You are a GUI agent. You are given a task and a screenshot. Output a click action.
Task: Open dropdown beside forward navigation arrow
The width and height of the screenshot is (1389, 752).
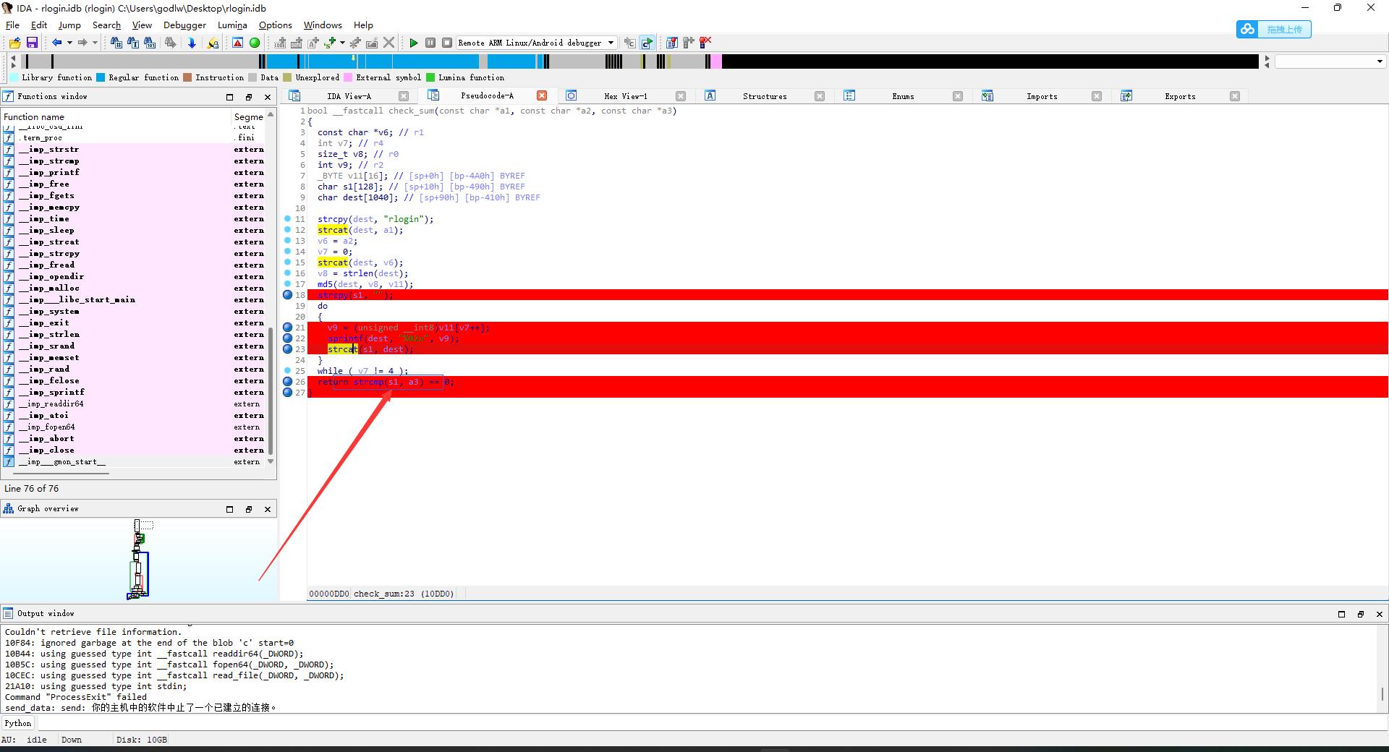(x=95, y=43)
